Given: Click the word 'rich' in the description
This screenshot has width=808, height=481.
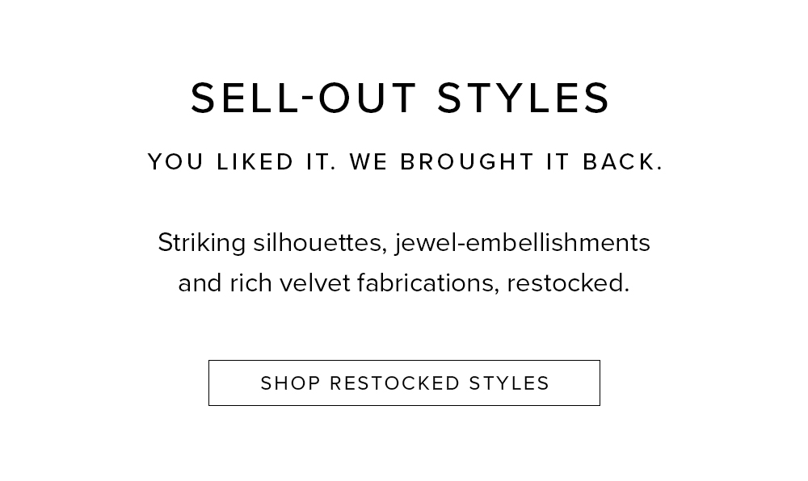Looking at the screenshot, I should coord(251,283).
